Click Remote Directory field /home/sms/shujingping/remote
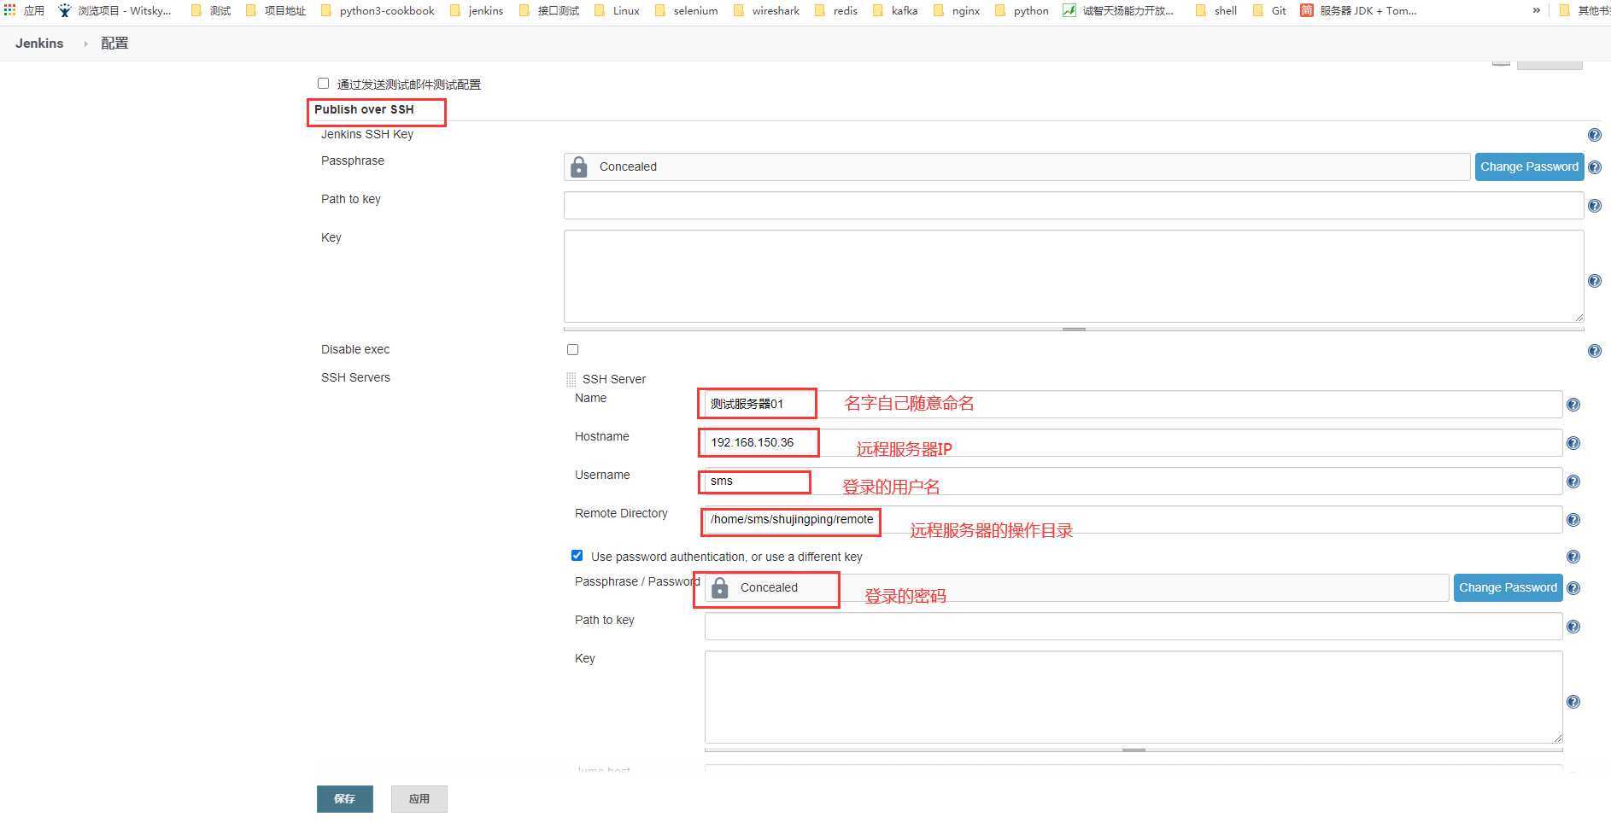Viewport: 1611px width, 823px height. pos(1134,519)
